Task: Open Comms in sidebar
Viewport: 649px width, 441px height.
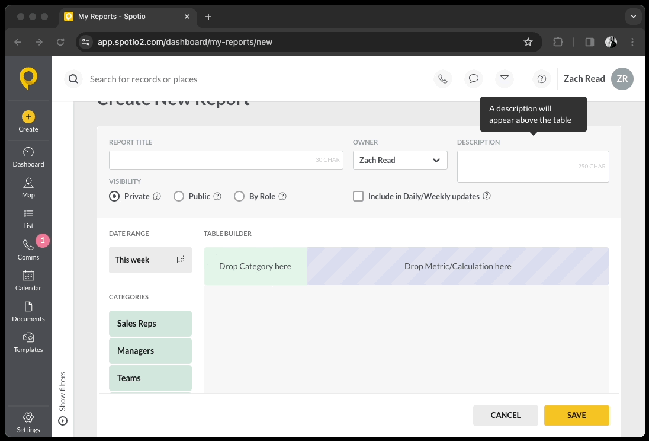Action: (28, 250)
